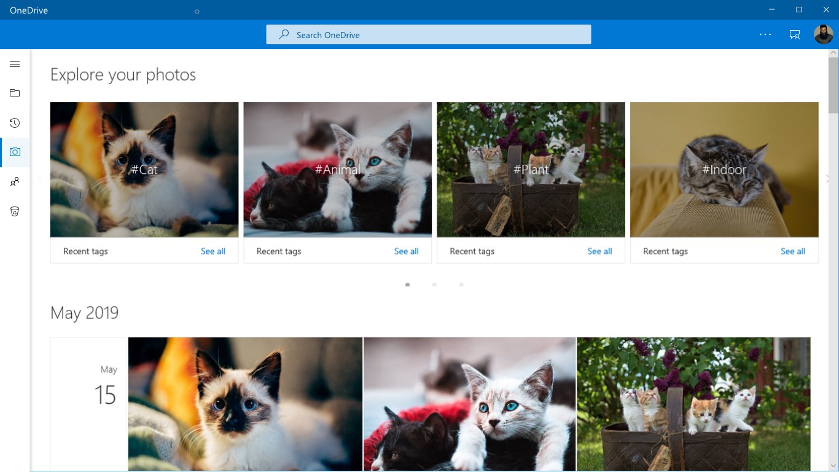Select the third carousel page dot
Viewport: 839px width, 472px height.
(x=461, y=285)
